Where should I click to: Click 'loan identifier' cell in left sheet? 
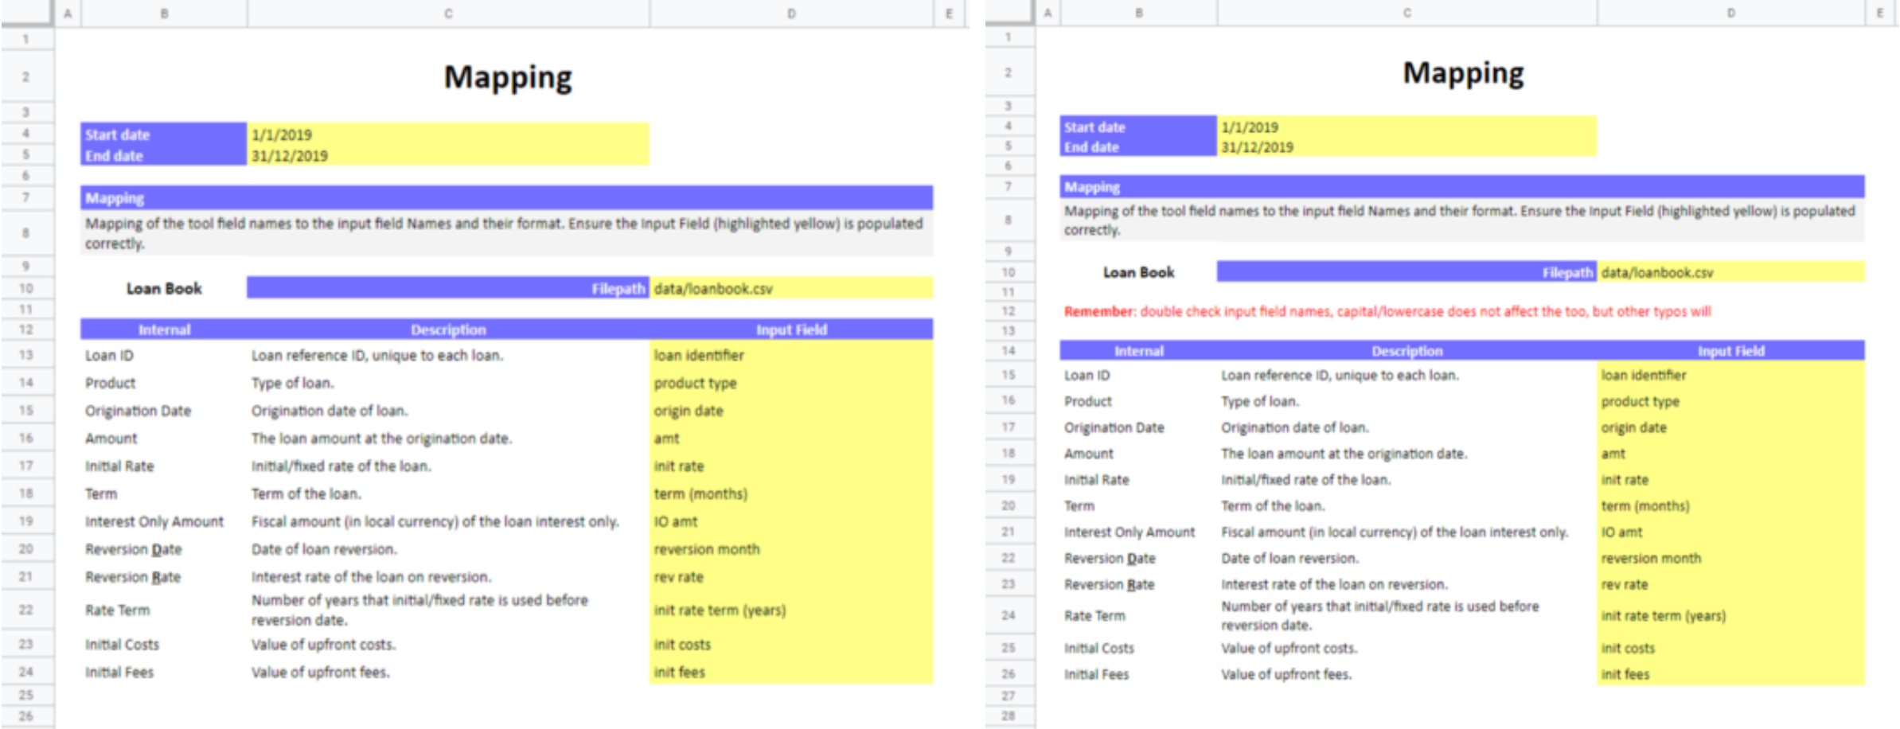(x=791, y=355)
